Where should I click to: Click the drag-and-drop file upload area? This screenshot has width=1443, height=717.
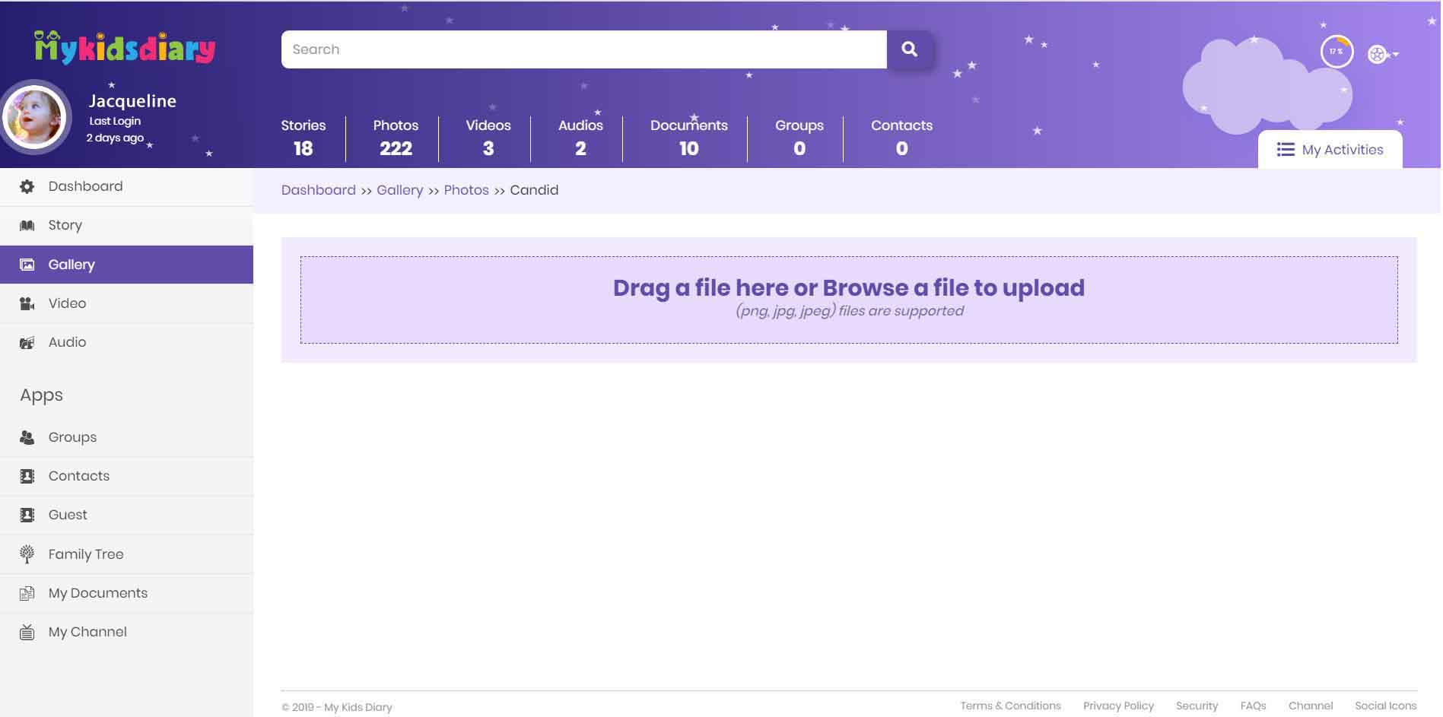point(848,300)
